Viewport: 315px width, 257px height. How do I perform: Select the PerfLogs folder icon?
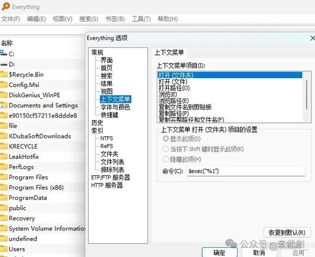click(4, 167)
